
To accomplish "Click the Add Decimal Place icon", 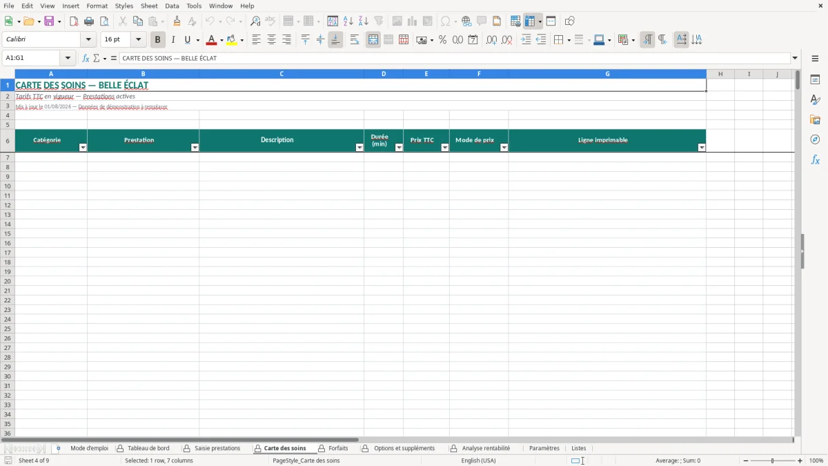I will [x=491, y=40].
